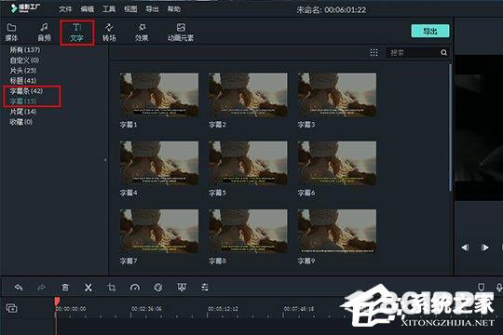The height and width of the screenshot is (335, 503).
Task: Open the 效果 effects tab
Action: click(x=142, y=32)
